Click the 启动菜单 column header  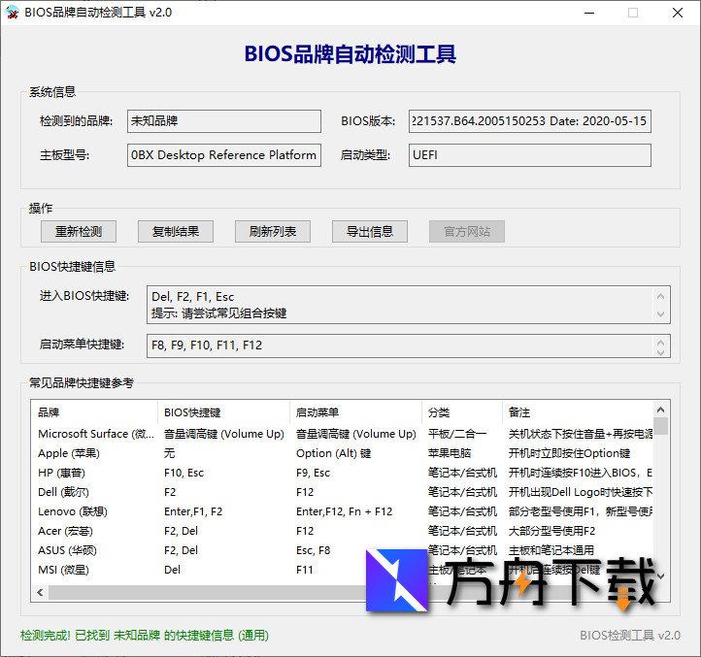click(356, 412)
